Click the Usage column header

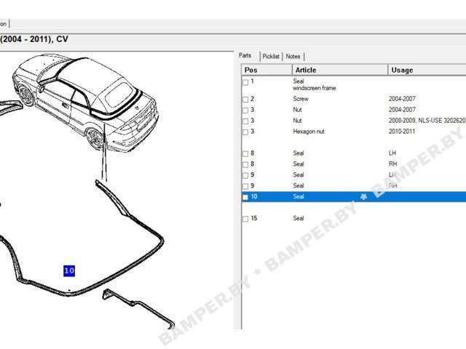pyautogui.click(x=427, y=70)
